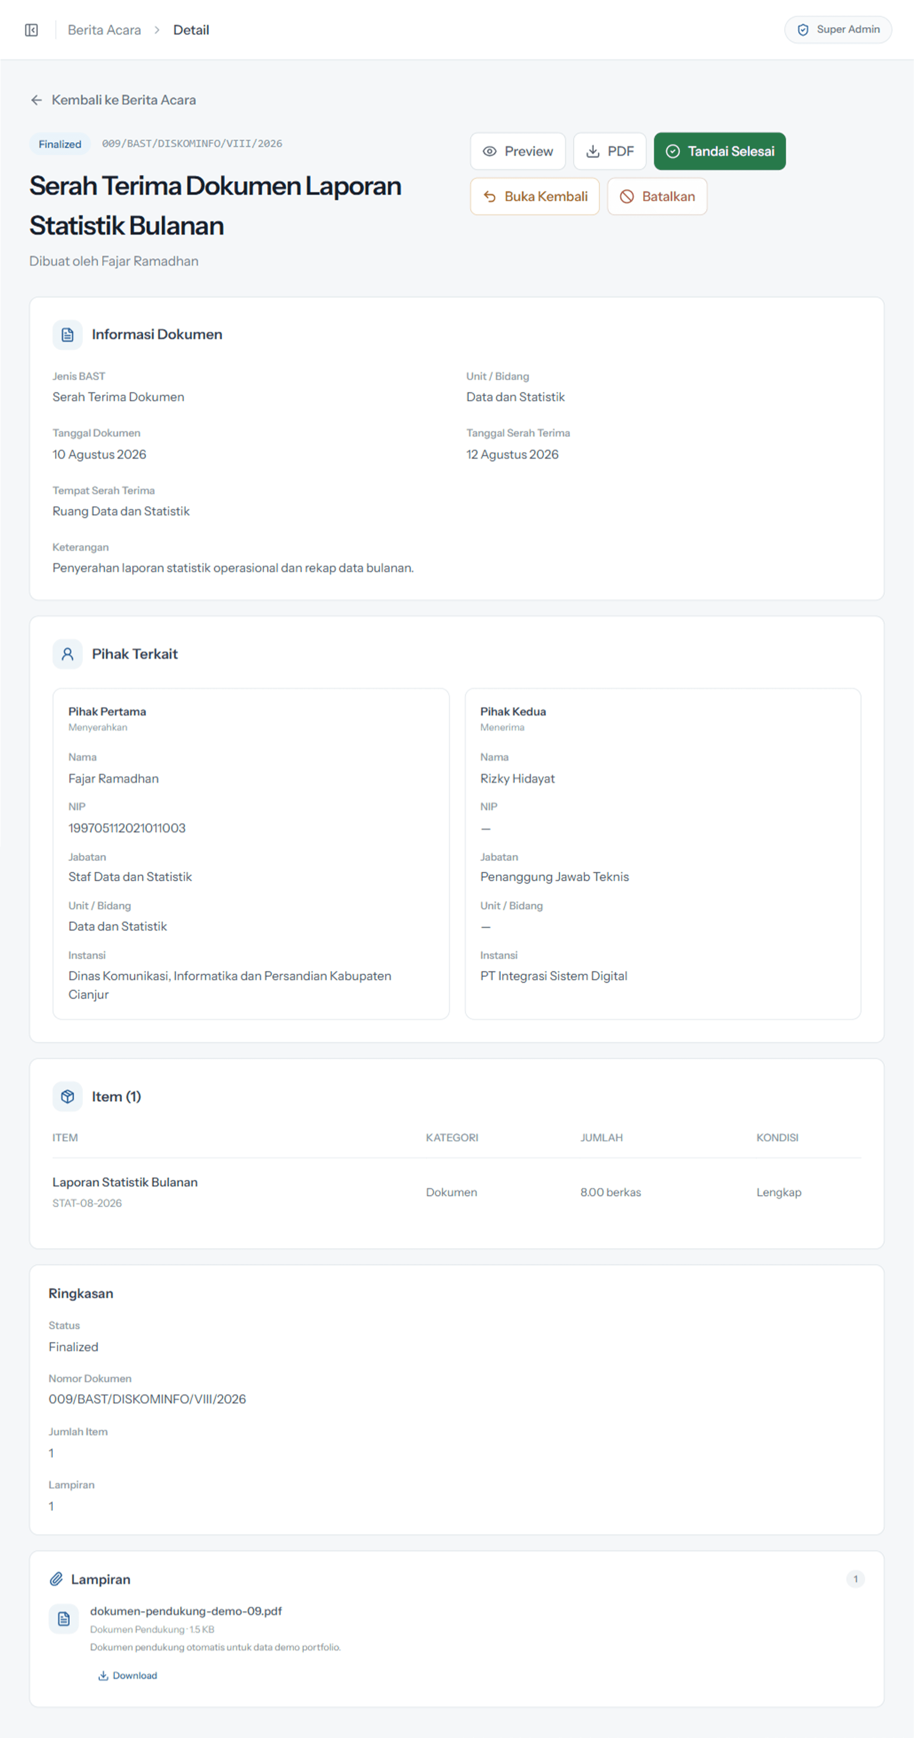Select the Ringkasan nomor dokumen value
914x1738 pixels.
click(x=147, y=1399)
